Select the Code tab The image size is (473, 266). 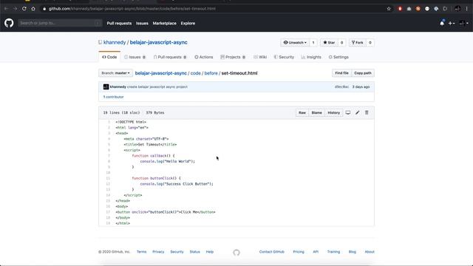(109, 57)
